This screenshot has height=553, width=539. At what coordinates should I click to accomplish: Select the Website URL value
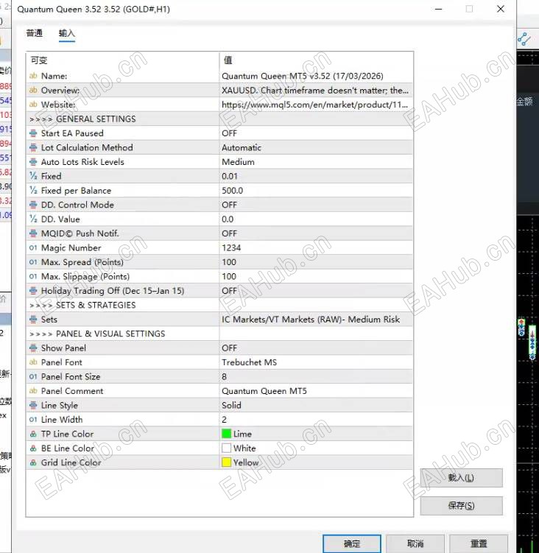(x=316, y=105)
